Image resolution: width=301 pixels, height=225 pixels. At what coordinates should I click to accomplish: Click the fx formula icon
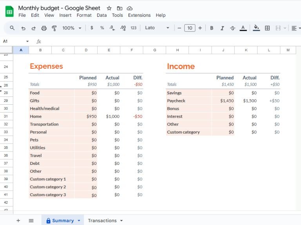tap(39, 41)
